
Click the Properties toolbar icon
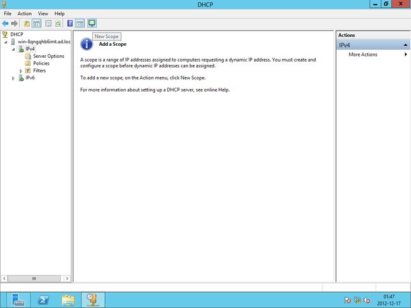pos(48,23)
